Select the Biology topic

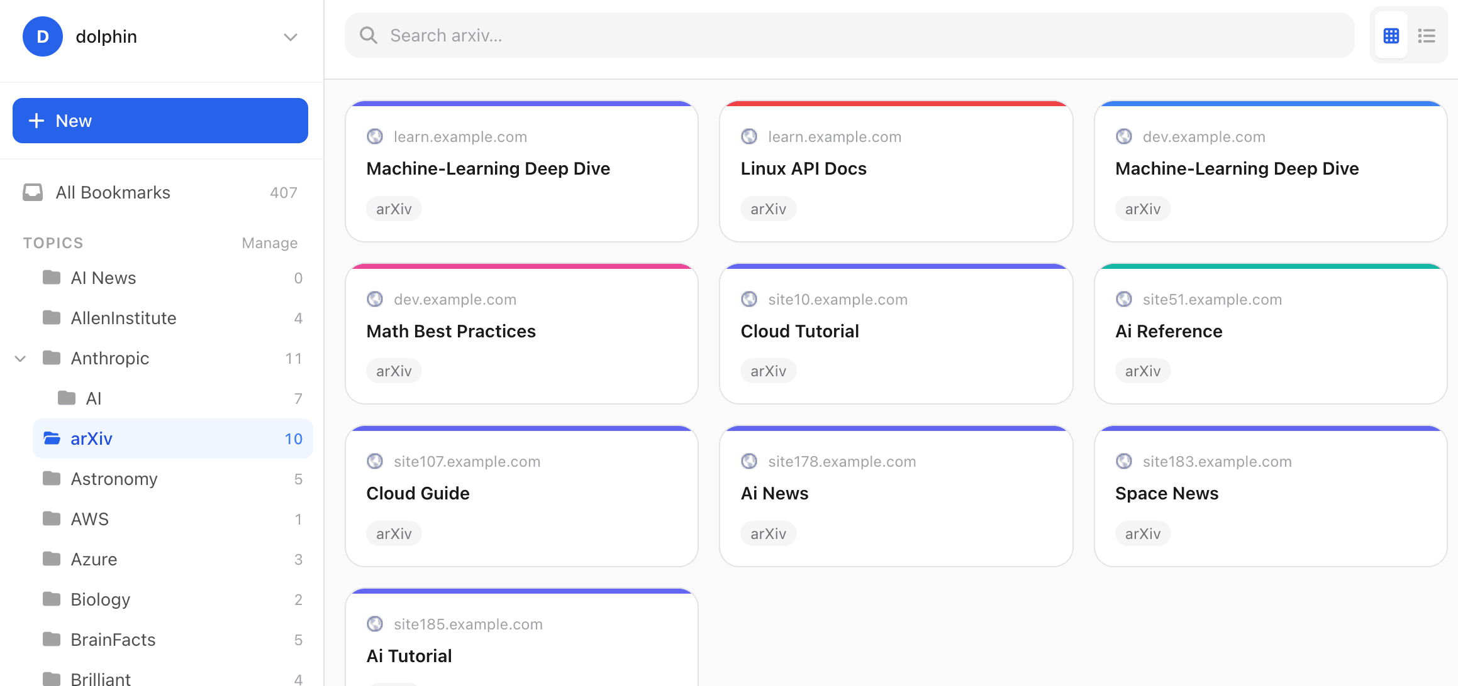[x=173, y=600]
